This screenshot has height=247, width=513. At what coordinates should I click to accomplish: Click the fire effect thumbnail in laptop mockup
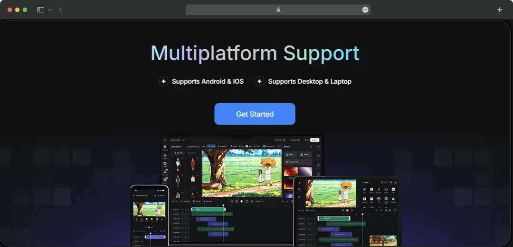[291, 171]
